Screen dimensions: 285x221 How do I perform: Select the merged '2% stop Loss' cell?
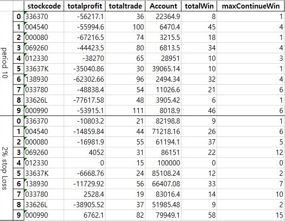[x=7, y=168]
